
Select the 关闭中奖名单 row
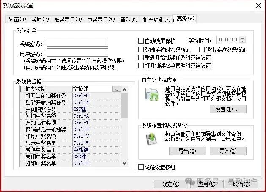coord(71,157)
